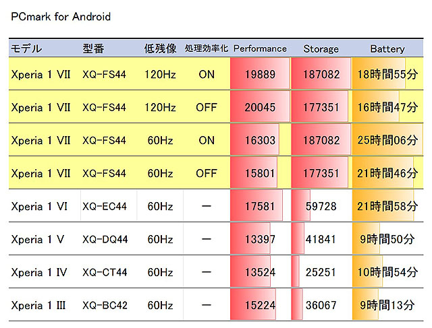
Task: Click Performance score 20045
Action: click(x=260, y=107)
